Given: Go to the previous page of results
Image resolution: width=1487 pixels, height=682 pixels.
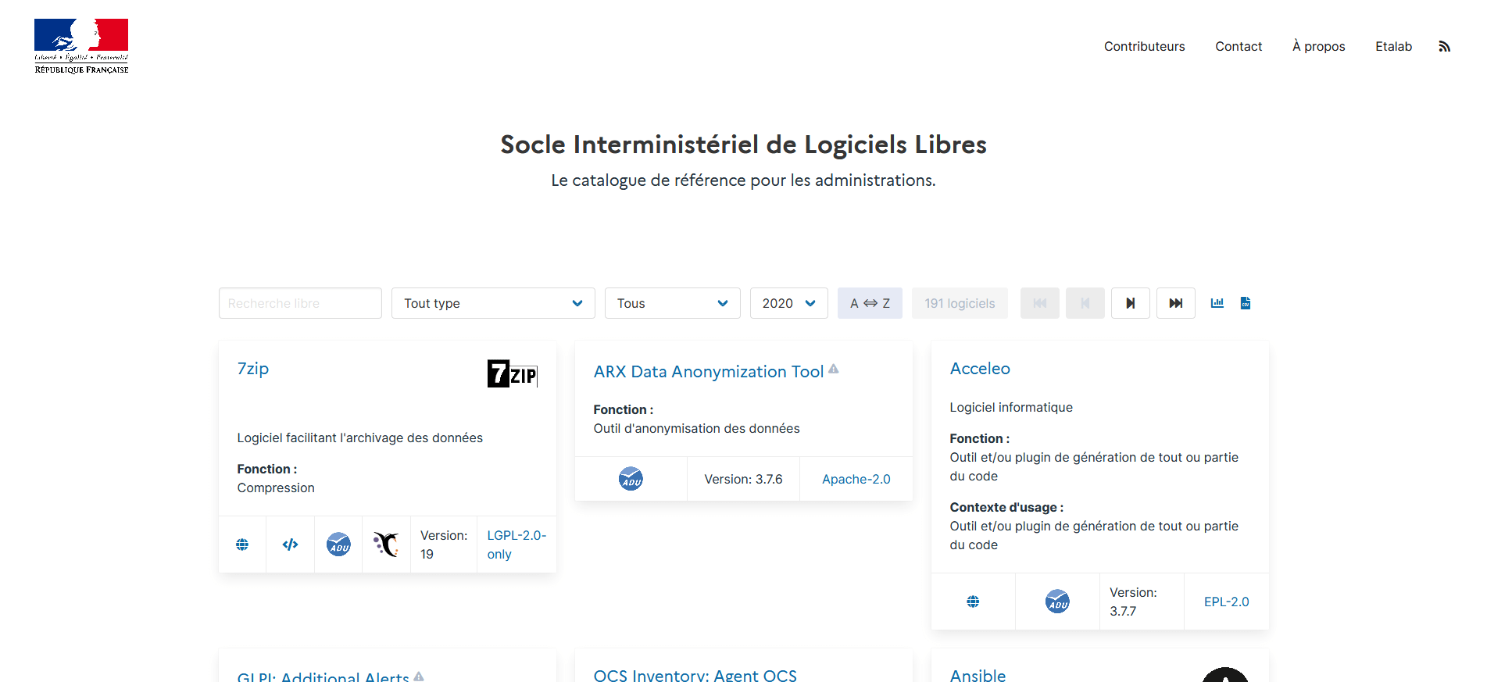Looking at the screenshot, I should (x=1085, y=303).
